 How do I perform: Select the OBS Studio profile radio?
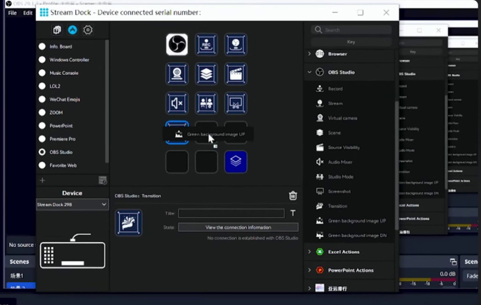[x=42, y=152]
